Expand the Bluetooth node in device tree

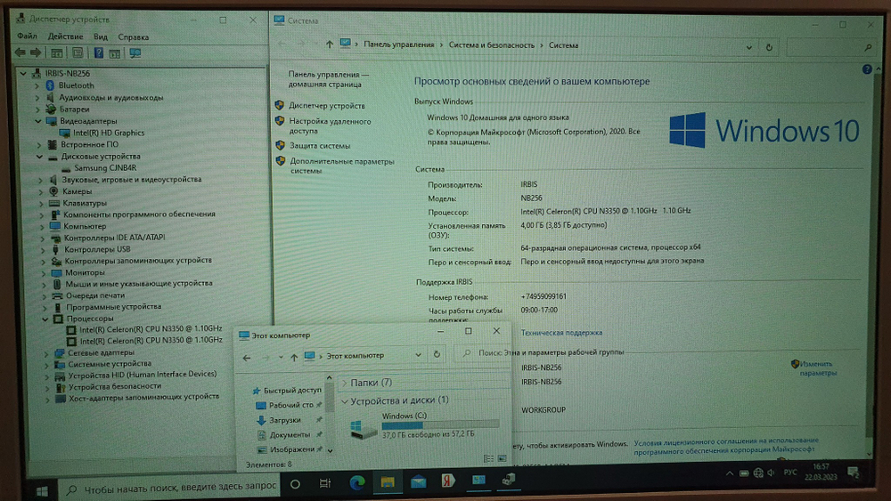[39, 85]
